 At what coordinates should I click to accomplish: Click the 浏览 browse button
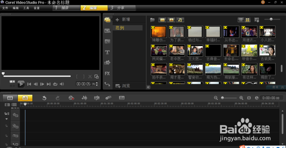123,86
